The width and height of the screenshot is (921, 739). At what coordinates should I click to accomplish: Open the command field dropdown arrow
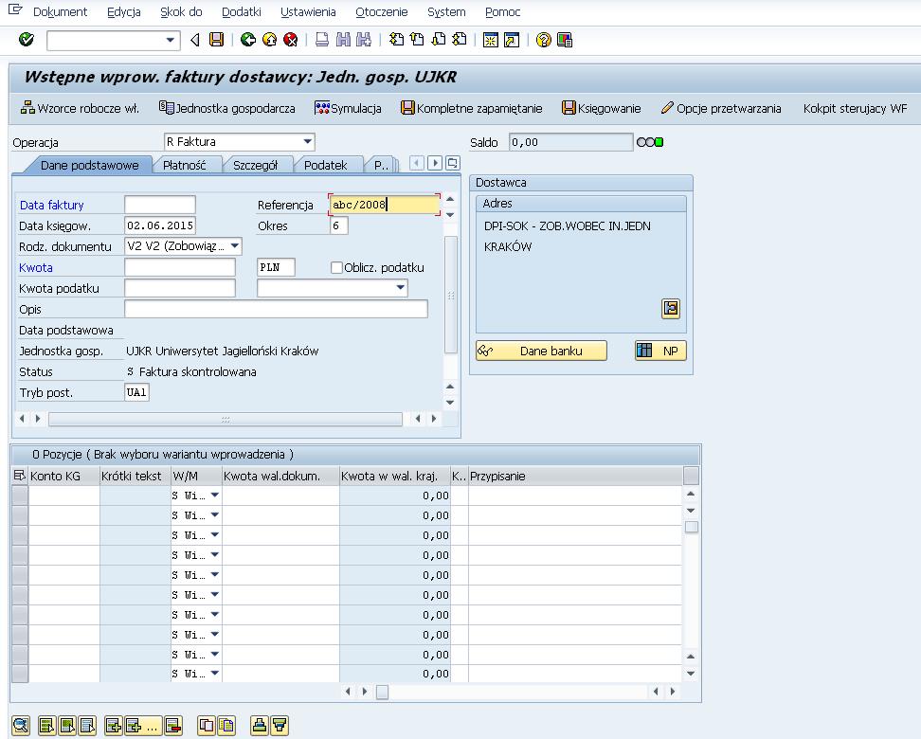click(x=170, y=40)
